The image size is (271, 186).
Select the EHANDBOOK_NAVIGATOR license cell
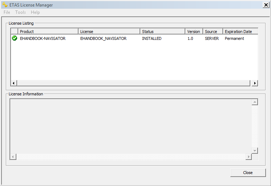tap(104, 38)
